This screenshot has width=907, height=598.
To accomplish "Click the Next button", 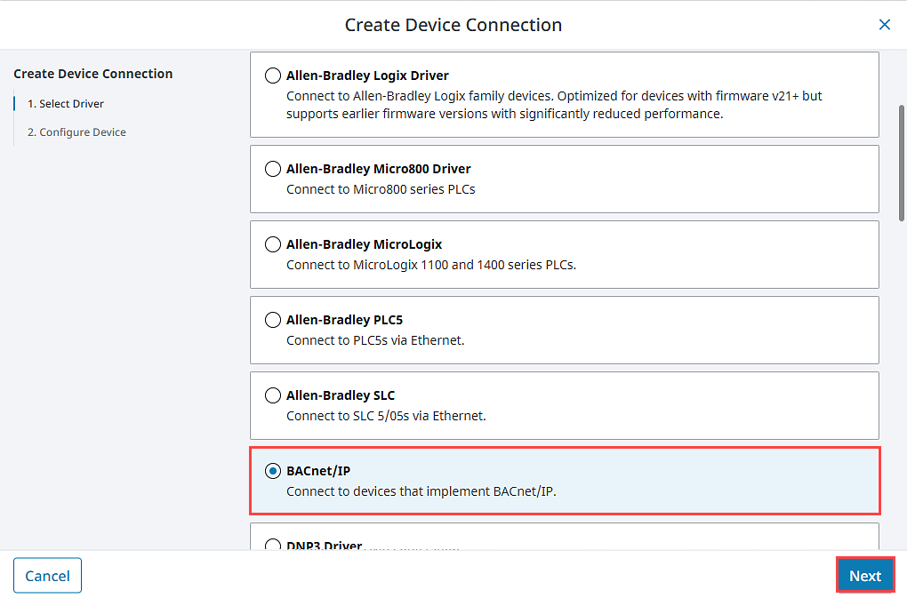I will [865, 576].
